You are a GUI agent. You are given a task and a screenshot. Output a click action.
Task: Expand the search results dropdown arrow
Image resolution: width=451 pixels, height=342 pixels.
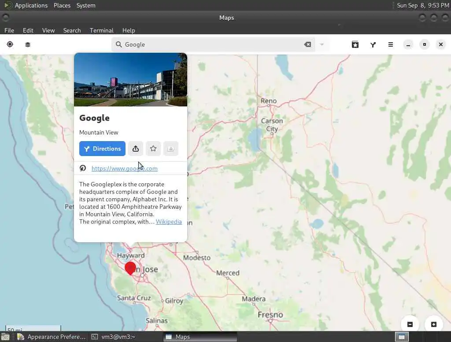coord(322,44)
